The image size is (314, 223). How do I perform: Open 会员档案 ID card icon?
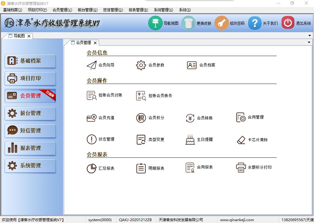(x=192, y=65)
